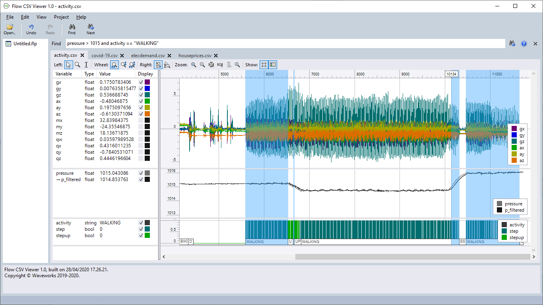Viewport: 543px width, 305px height.
Task: Click the Type column header
Action: (x=89, y=74)
